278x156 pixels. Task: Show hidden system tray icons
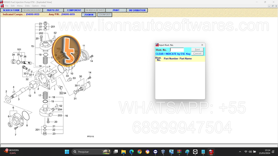click(x=240, y=152)
